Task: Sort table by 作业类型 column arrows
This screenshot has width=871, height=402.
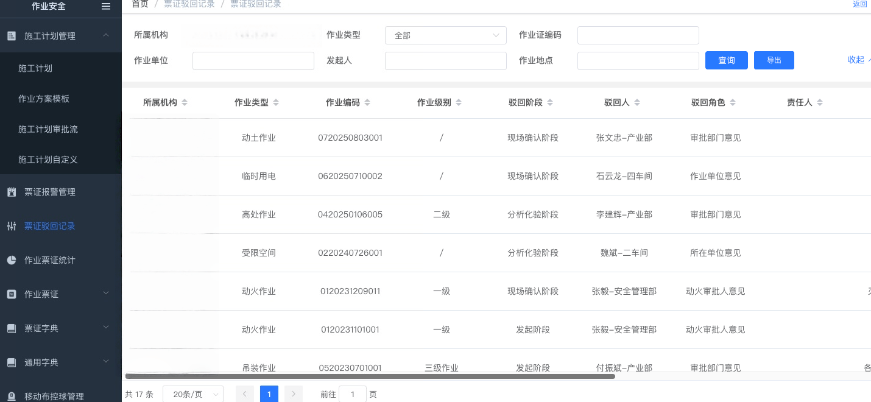Action: pyautogui.click(x=276, y=103)
